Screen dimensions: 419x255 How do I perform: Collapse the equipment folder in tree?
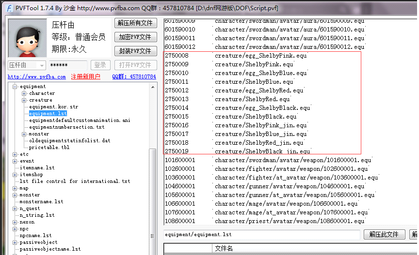coord(15,87)
